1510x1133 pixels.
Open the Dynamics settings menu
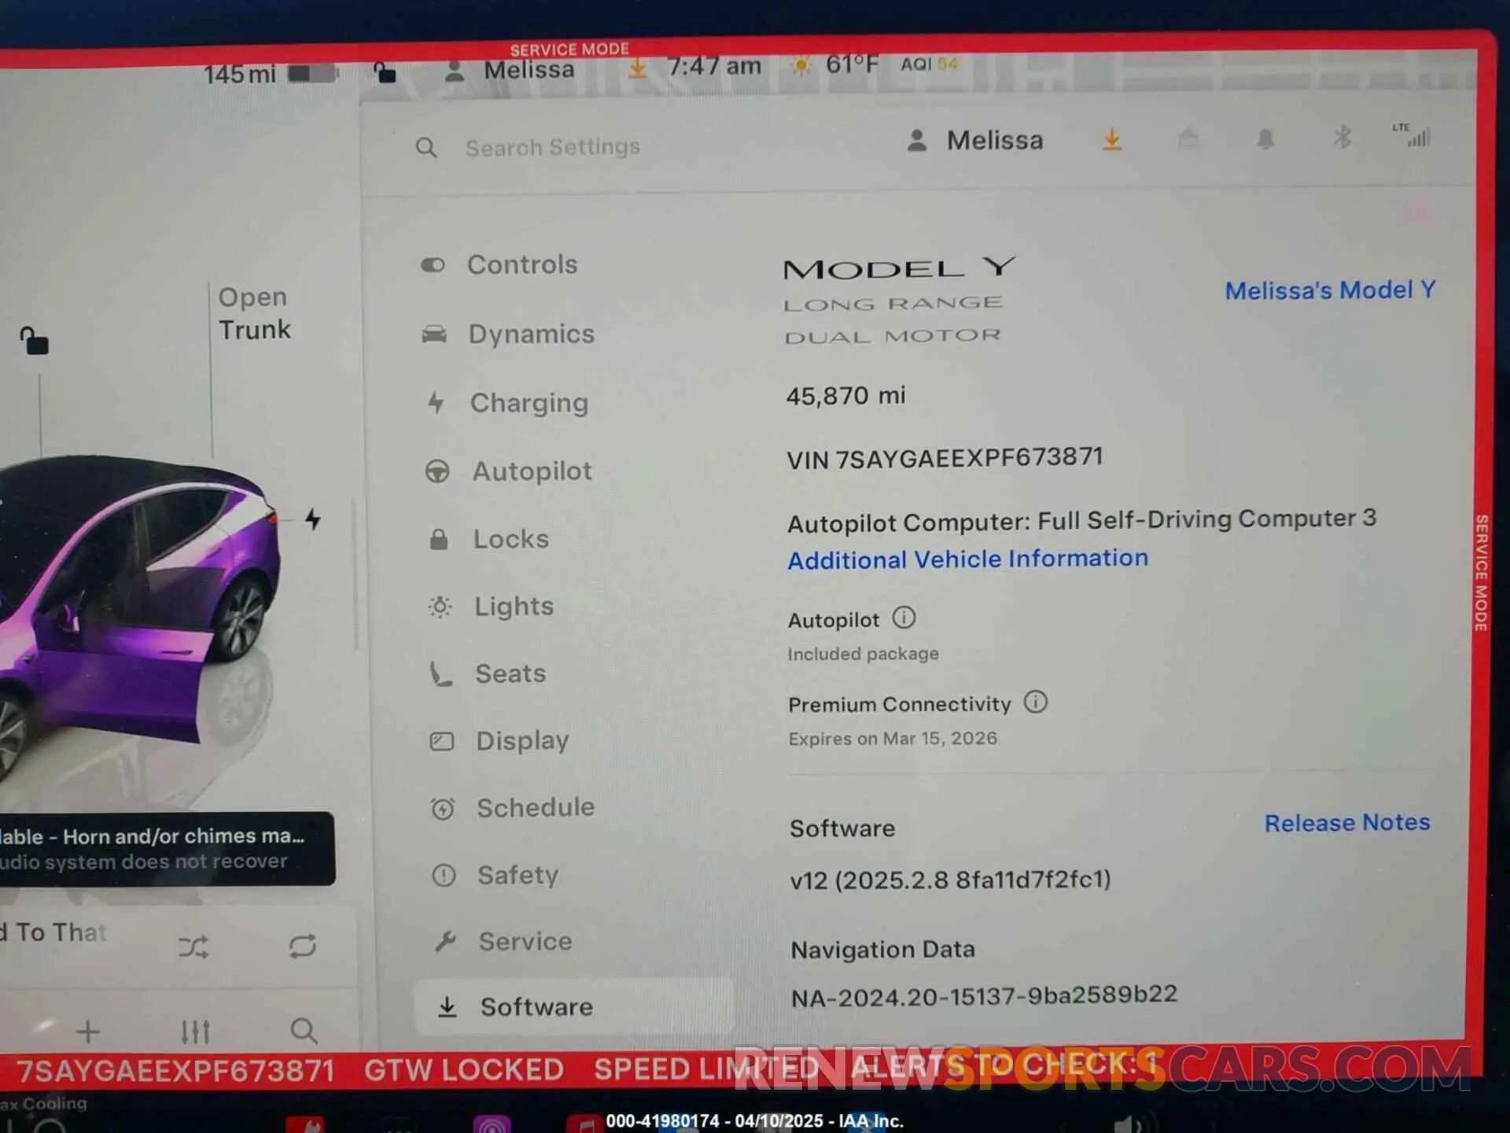508,334
